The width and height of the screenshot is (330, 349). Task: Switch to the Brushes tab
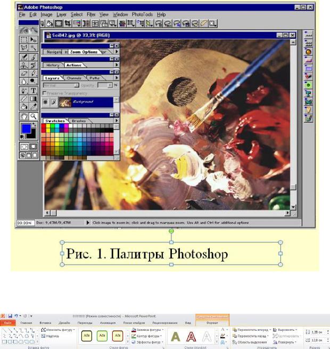click(x=79, y=121)
